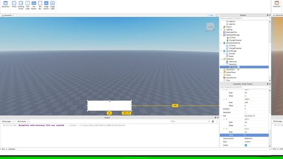Collapse ScreenGui in Explorer

click(224, 64)
